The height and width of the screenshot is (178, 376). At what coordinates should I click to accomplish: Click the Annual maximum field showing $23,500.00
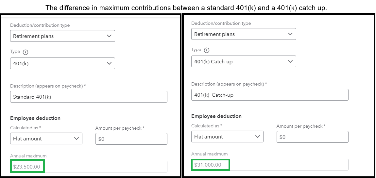click(89, 167)
